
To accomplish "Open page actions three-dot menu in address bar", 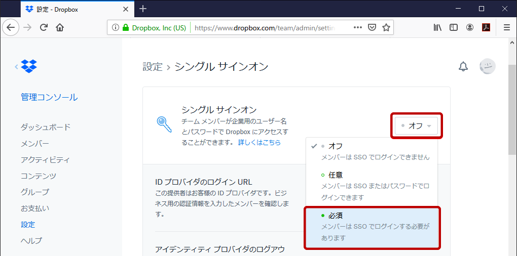I will pyautogui.click(x=357, y=28).
